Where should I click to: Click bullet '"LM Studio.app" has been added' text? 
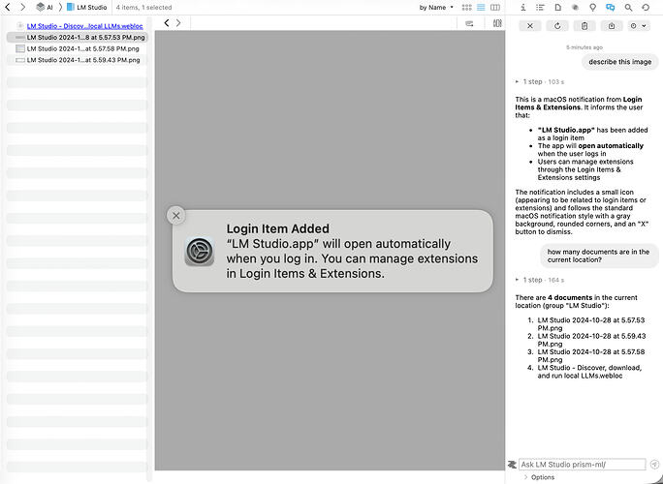point(592,134)
